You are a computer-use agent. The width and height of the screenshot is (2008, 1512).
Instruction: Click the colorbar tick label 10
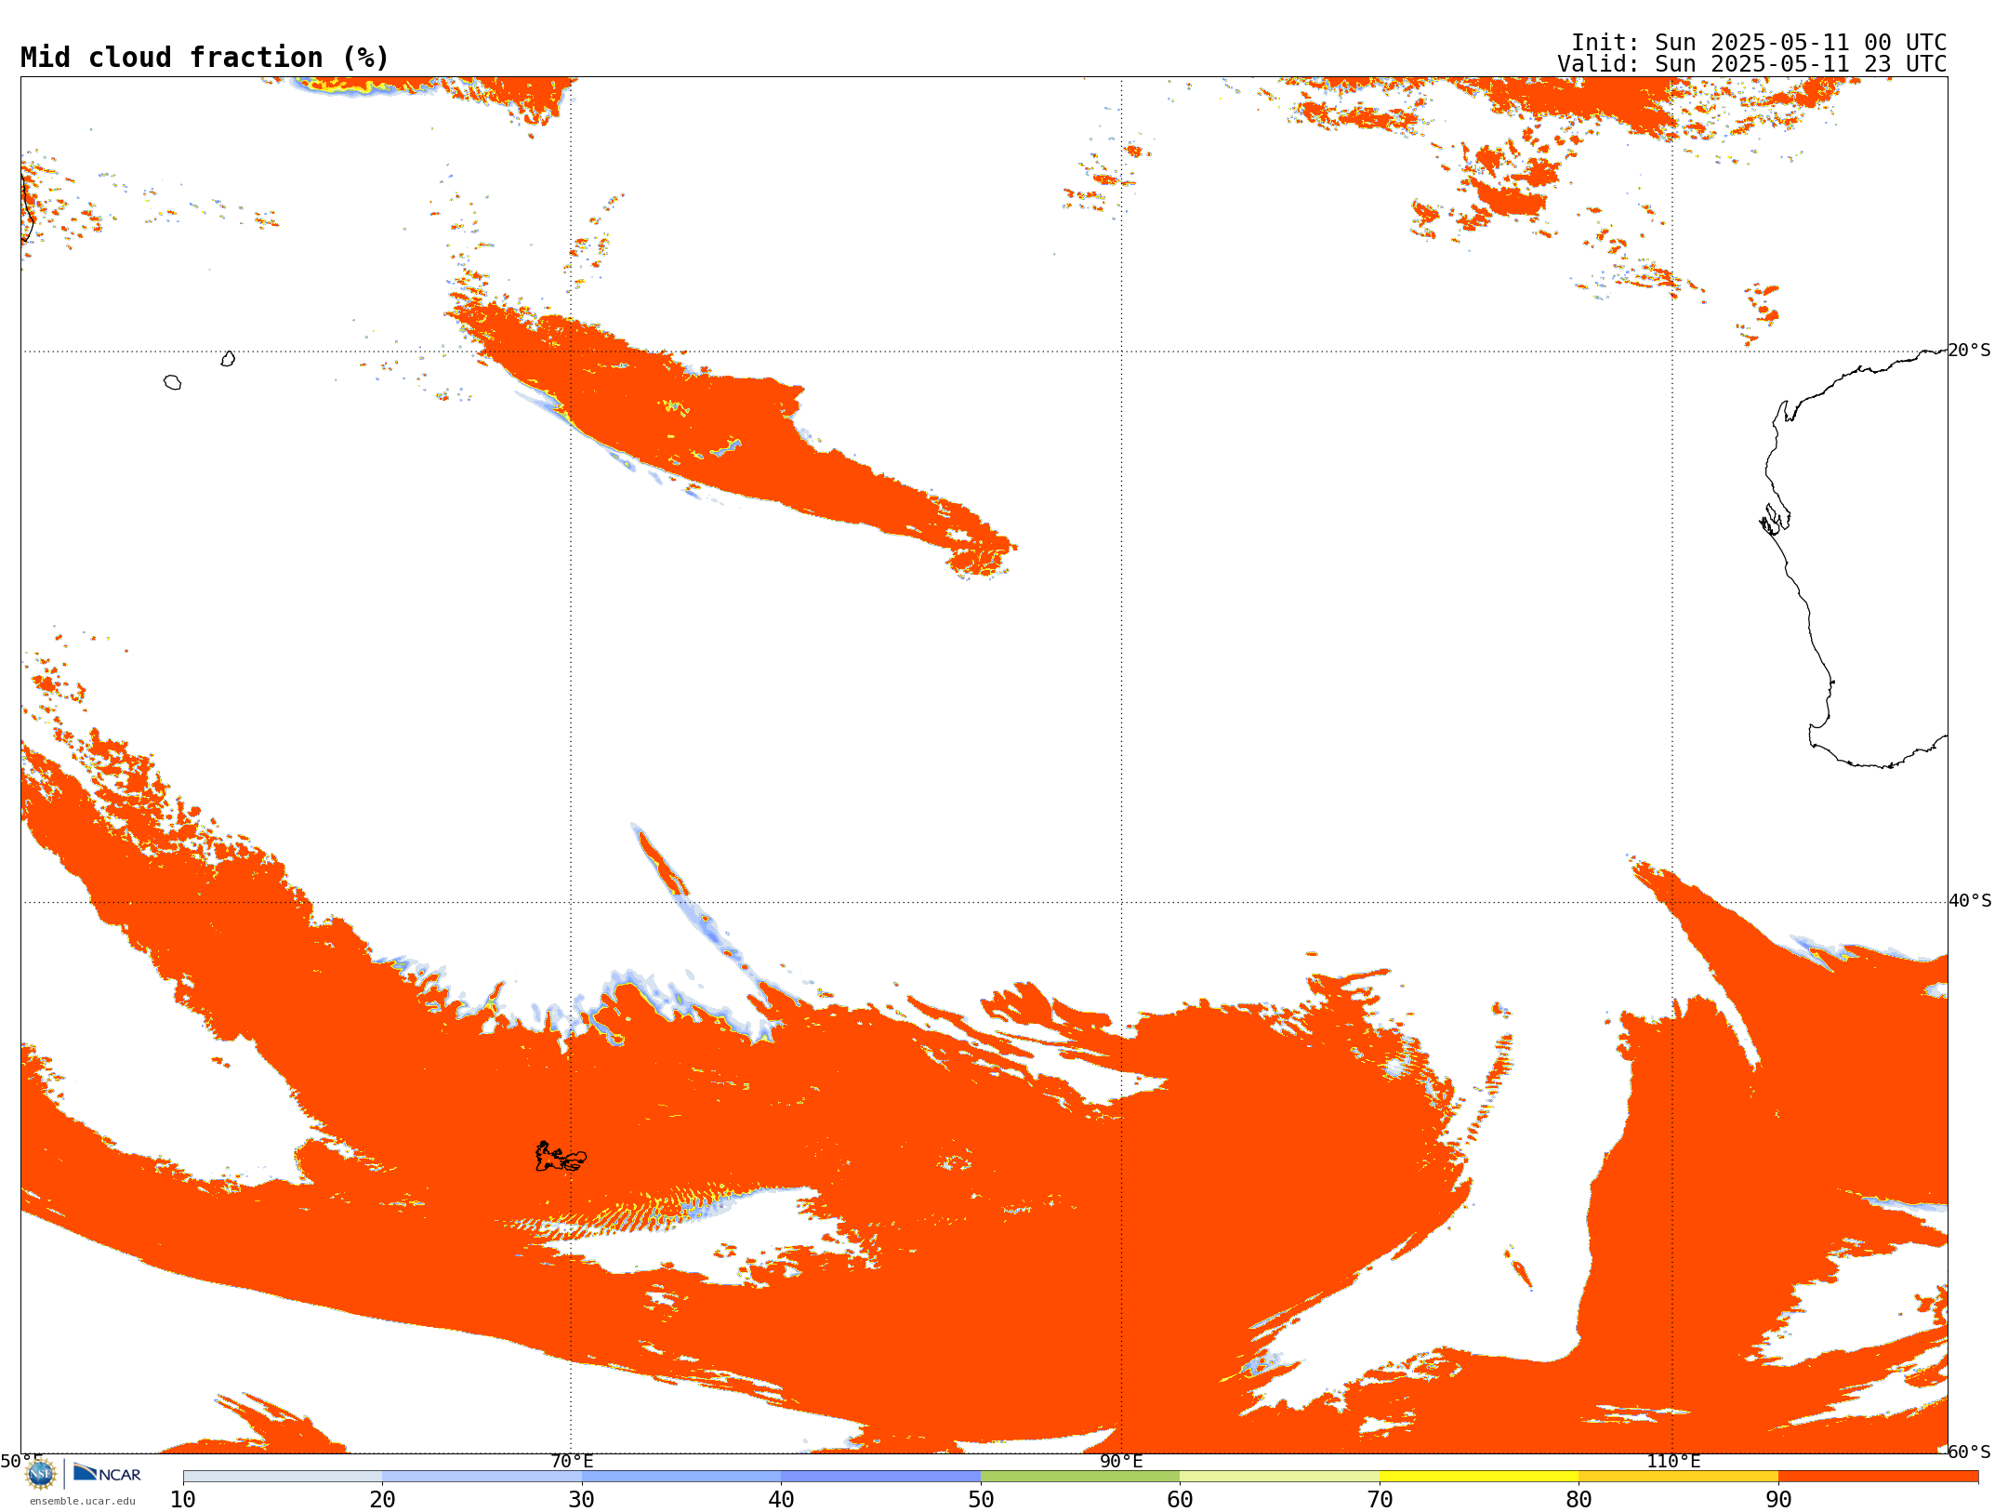tap(183, 1500)
